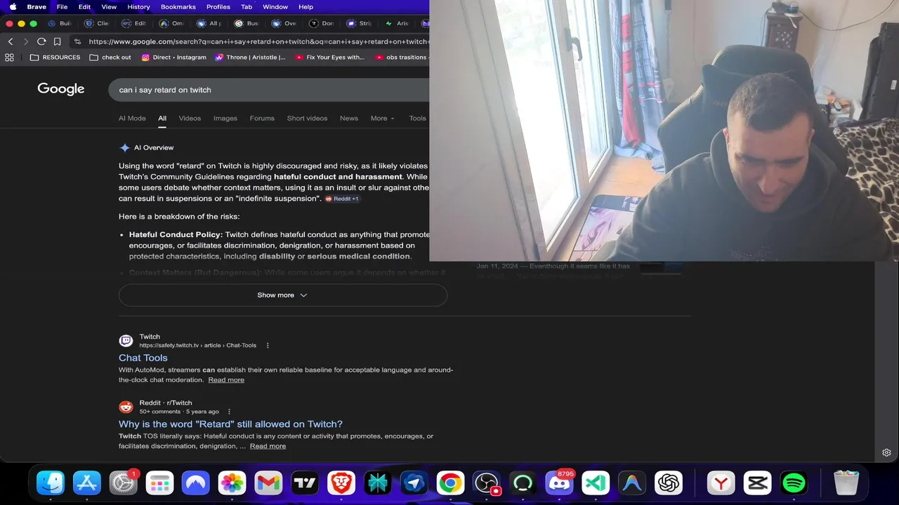Screen dimensions: 899x505
Task: Open Perplexity icon in the dock
Action: pyautogui.click(x=377, y=483)
